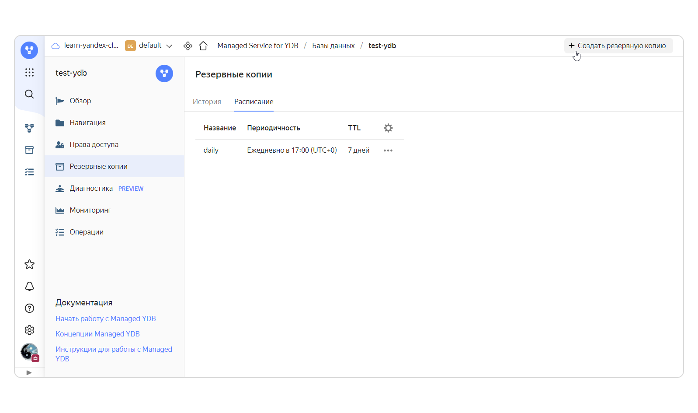
Task: Click the Резервные копии page heading
Action: click(x=234, y=74)
